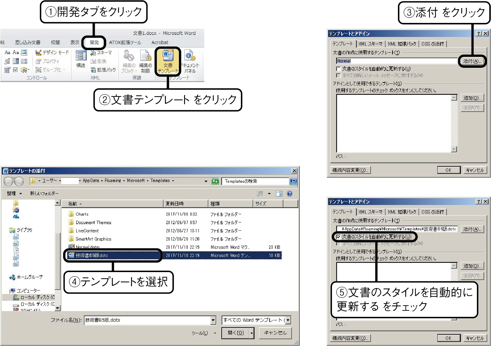The image size is (491, 346).
Task: Show the preview pane in file dialog
Action: click(x=279, y=194)
